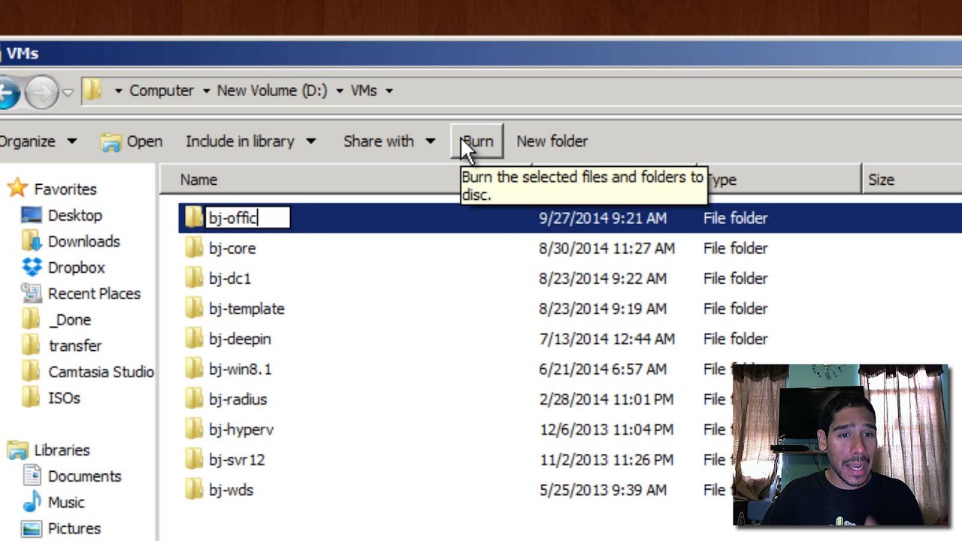Click the date 5/25/2013 9:39 AM
The height and width of the screenshot is (541, 962).
point(602,490)
